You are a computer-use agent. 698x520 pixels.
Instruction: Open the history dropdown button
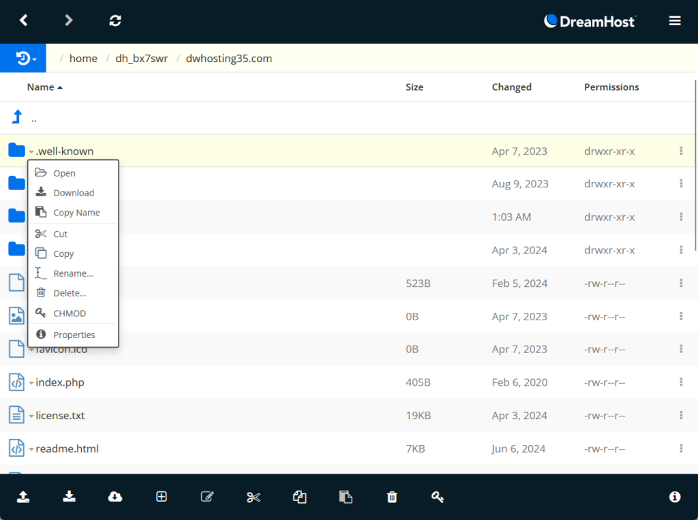tap(23, 59)
